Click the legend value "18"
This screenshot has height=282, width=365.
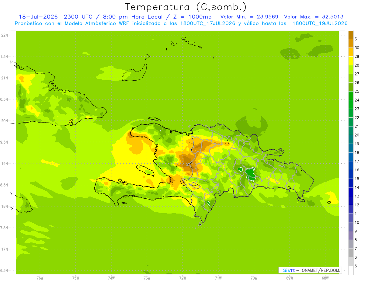[357, 152]
